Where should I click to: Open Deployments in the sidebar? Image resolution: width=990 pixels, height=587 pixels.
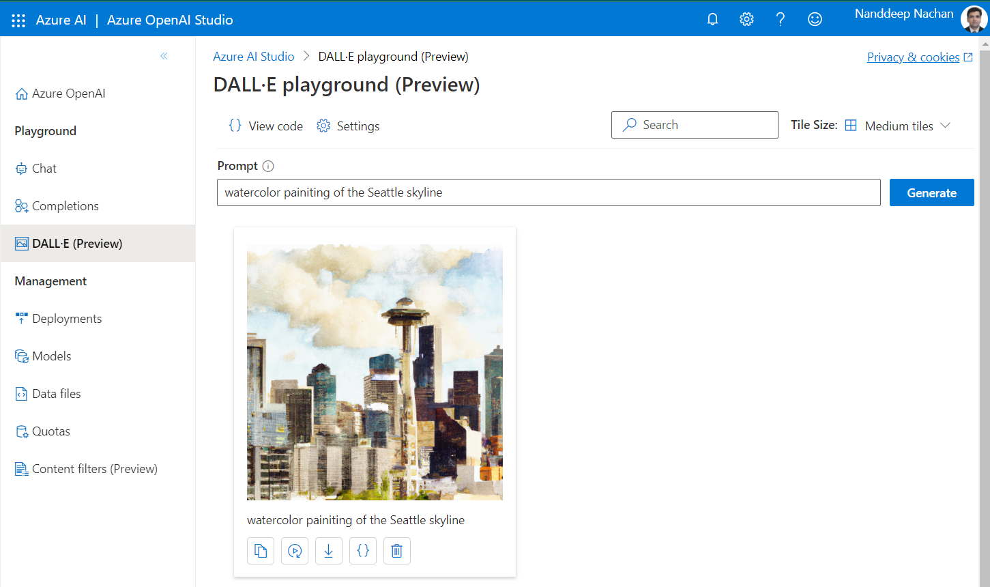tap(66, 319)
